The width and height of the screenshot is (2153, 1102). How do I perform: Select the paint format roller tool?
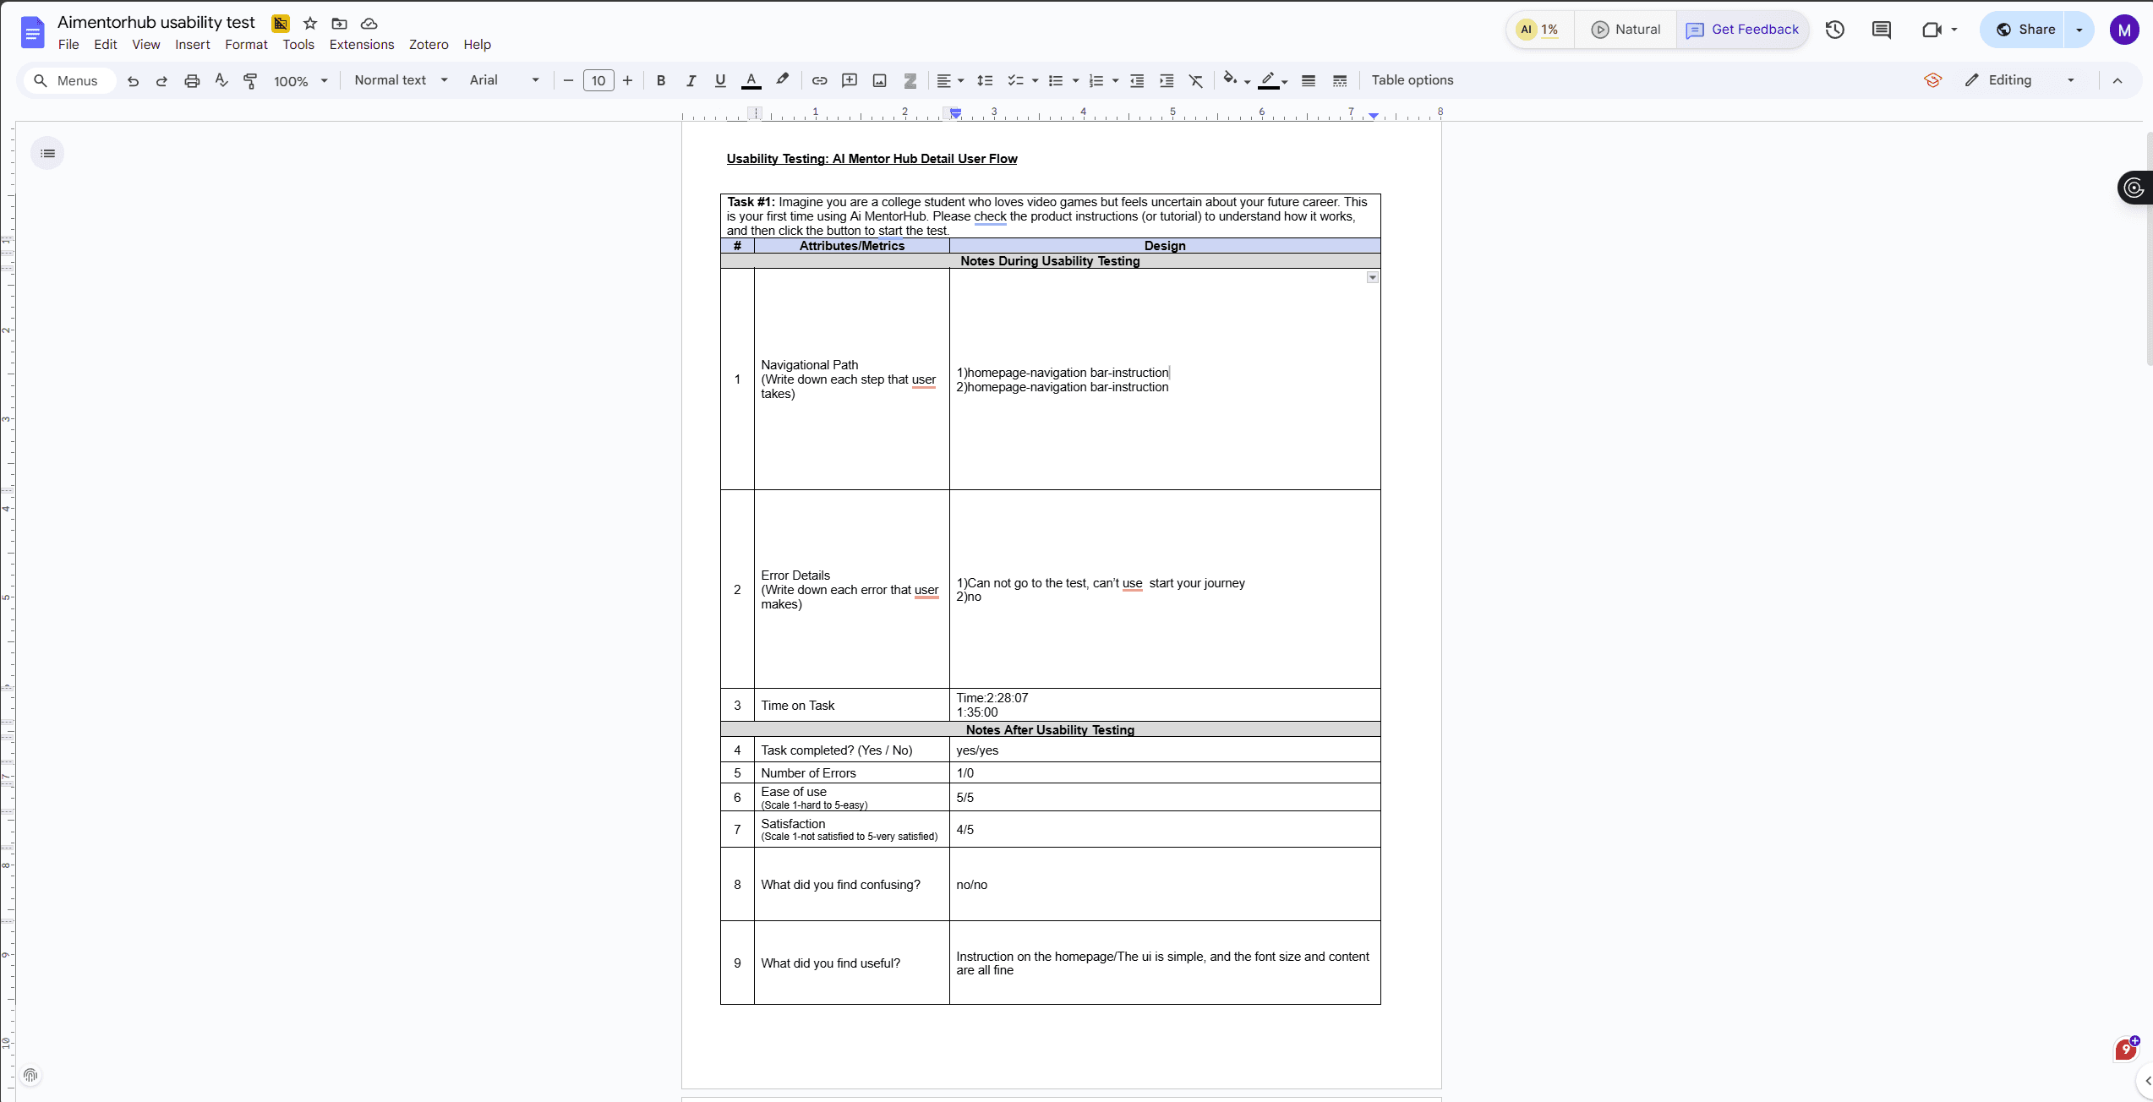(x=250, y=81)
